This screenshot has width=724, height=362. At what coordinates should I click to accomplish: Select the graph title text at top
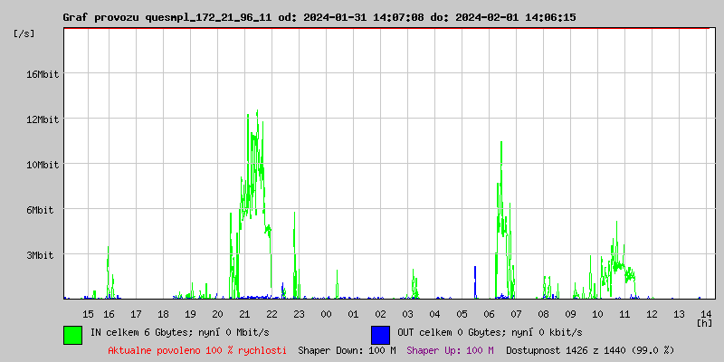(x=319, y=17)
